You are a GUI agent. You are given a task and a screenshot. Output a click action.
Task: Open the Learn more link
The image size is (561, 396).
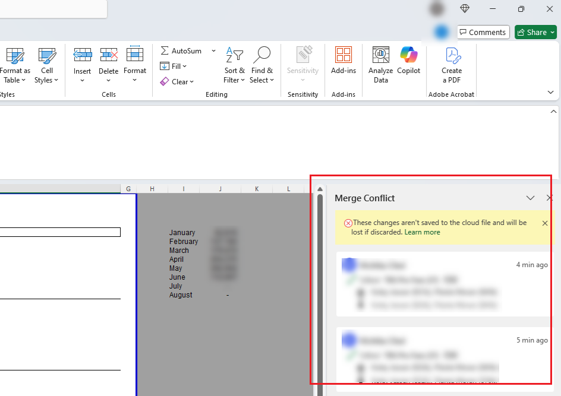click(x=422, y=232)
